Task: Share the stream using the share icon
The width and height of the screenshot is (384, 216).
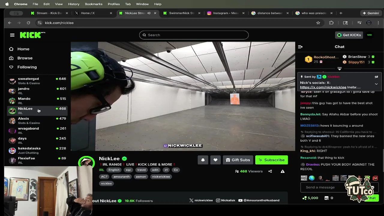Action: 270,171
